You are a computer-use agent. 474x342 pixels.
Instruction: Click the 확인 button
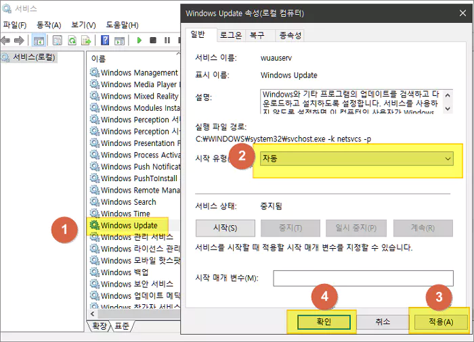(x=324, y=322)
